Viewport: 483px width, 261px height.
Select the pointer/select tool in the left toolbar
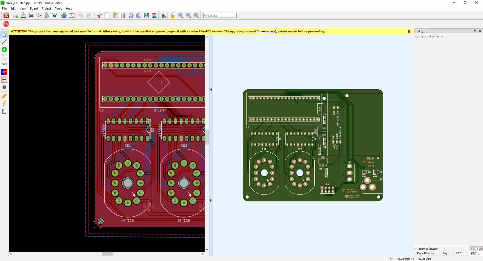(x=4, y=35)
